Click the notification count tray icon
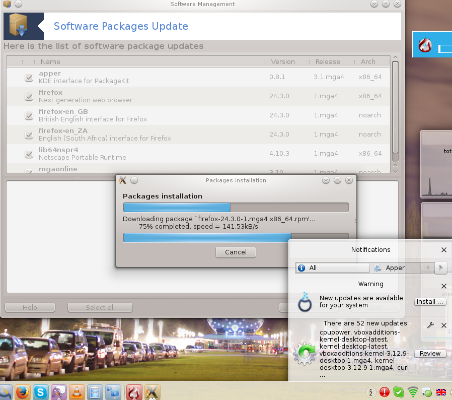Image resolution: width=452 pixels, height=400 pixels. 370,392
